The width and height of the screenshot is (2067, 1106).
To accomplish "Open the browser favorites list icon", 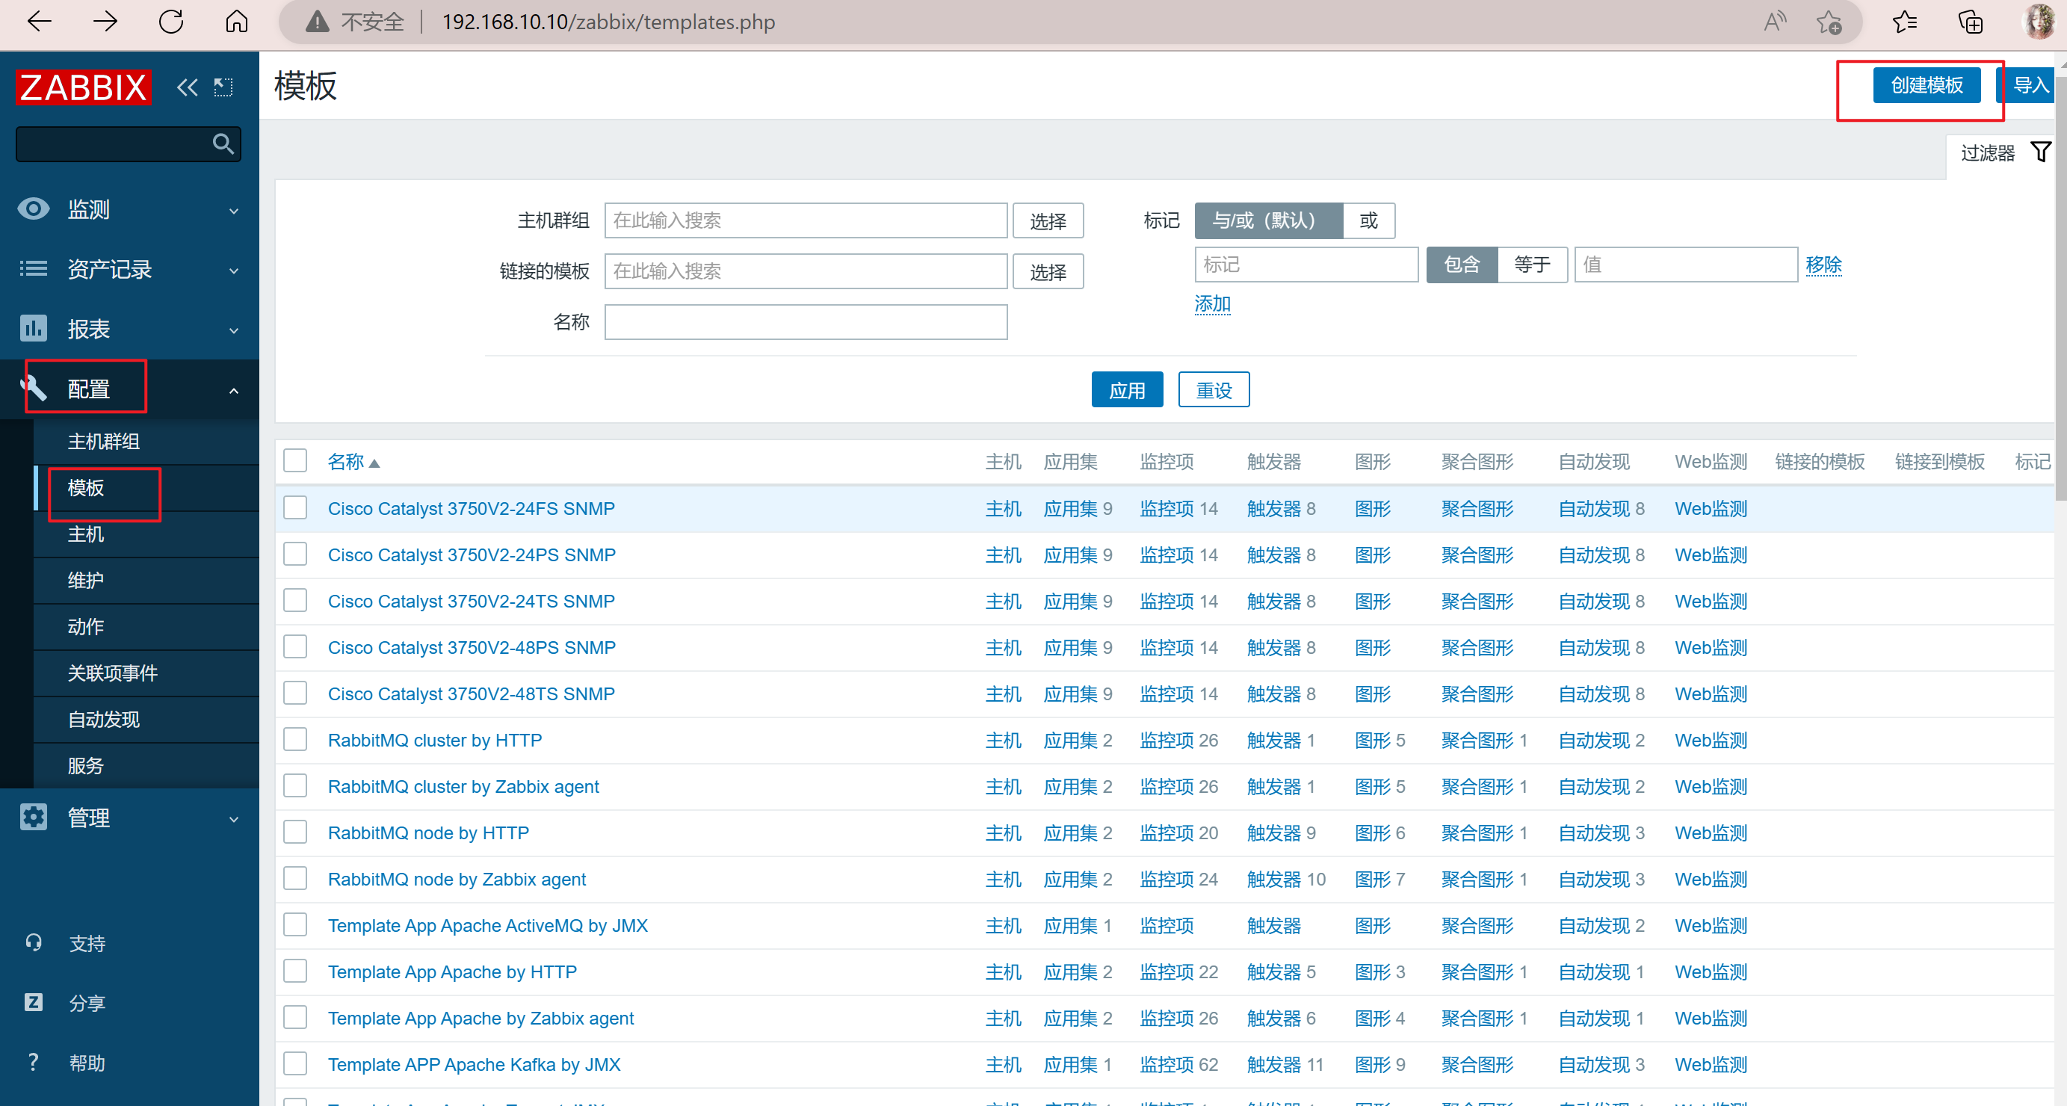I will pos(1905,22).
